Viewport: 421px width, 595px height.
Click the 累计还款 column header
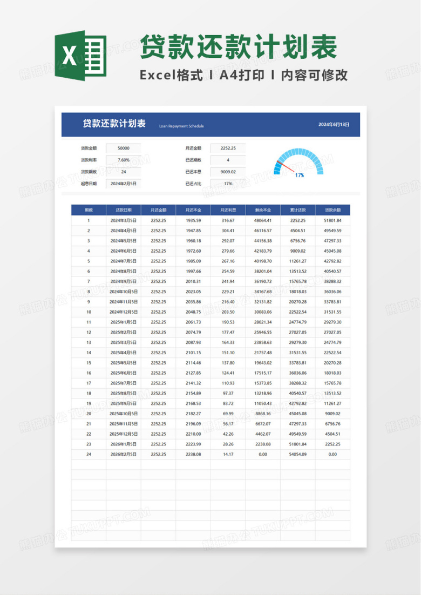(298, 210)
